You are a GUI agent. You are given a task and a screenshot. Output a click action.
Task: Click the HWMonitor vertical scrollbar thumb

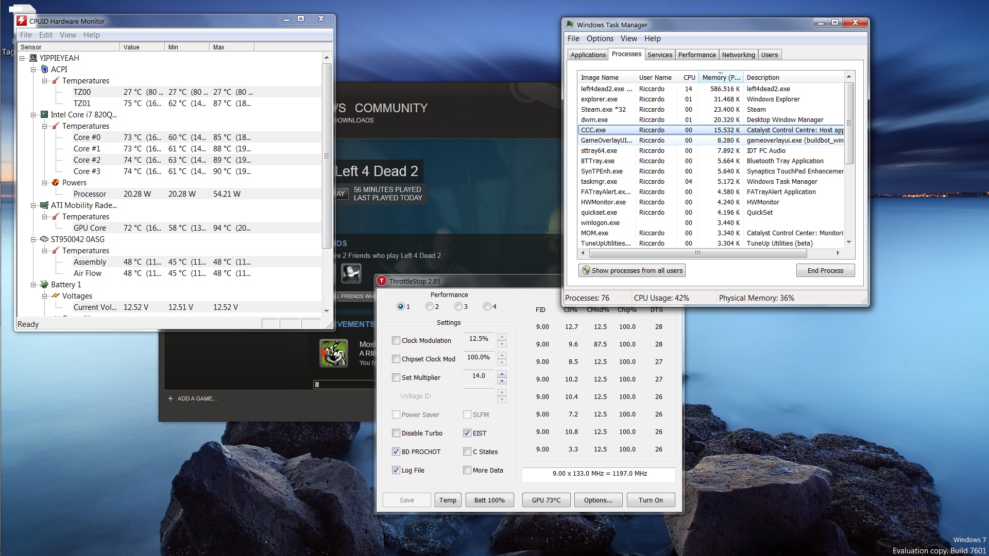click(x=326, y=155)
